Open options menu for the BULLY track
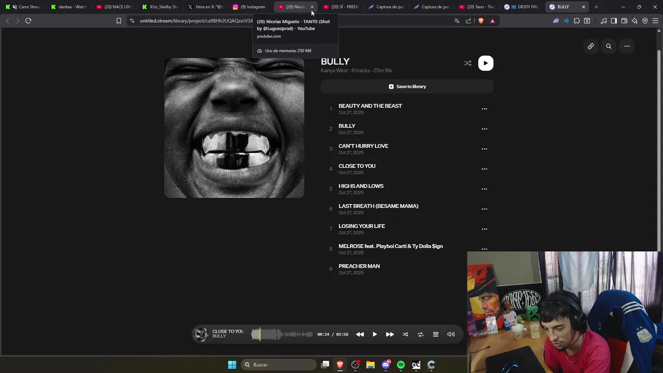The width and height of the screenshot is (663, 373). (x=484, y=129)
